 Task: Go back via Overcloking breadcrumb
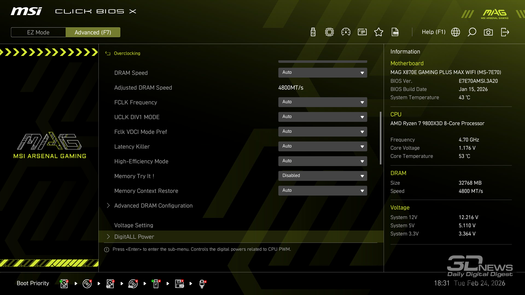coord(127,53)
